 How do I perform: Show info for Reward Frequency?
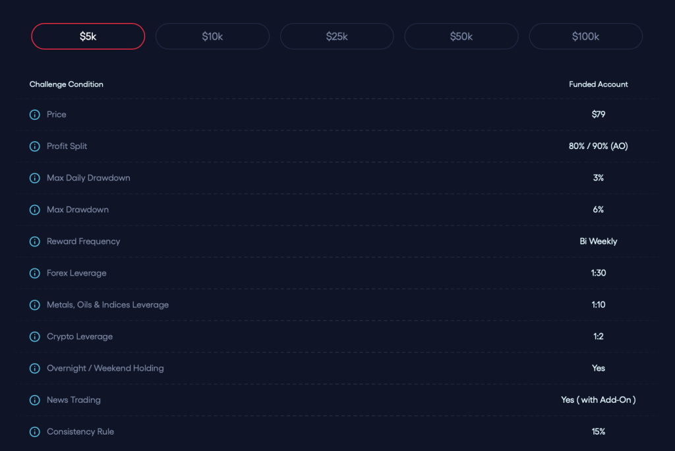(x=35, y=241)
